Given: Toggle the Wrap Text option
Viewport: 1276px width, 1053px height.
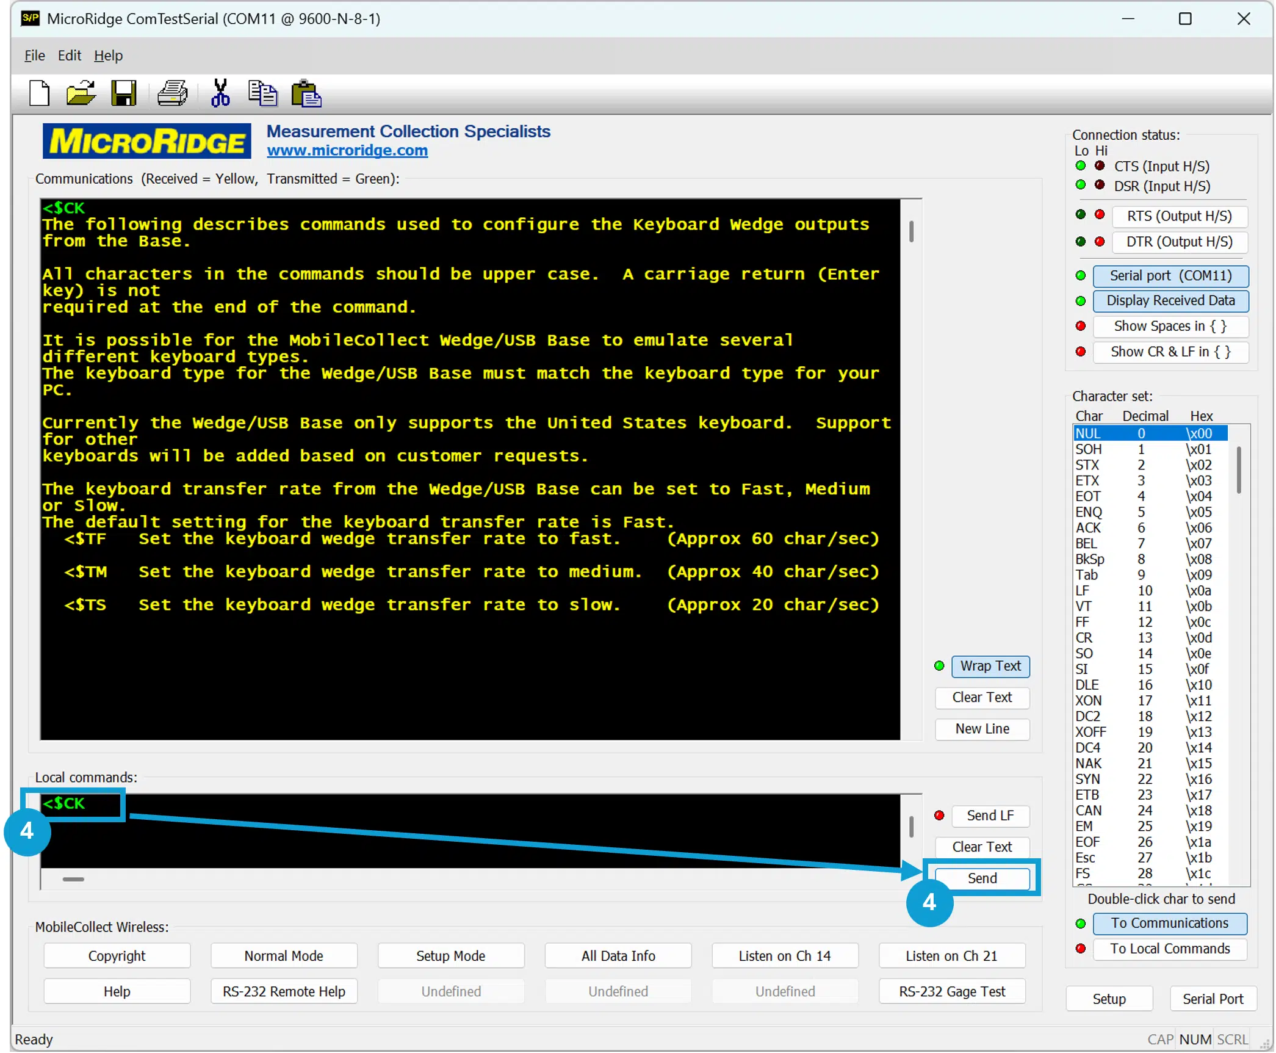Looking at the screenshot, I should (x=990, y=666).
